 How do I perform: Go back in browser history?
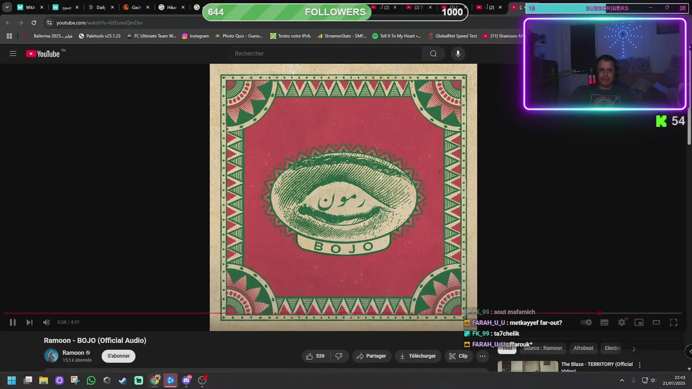8,23
